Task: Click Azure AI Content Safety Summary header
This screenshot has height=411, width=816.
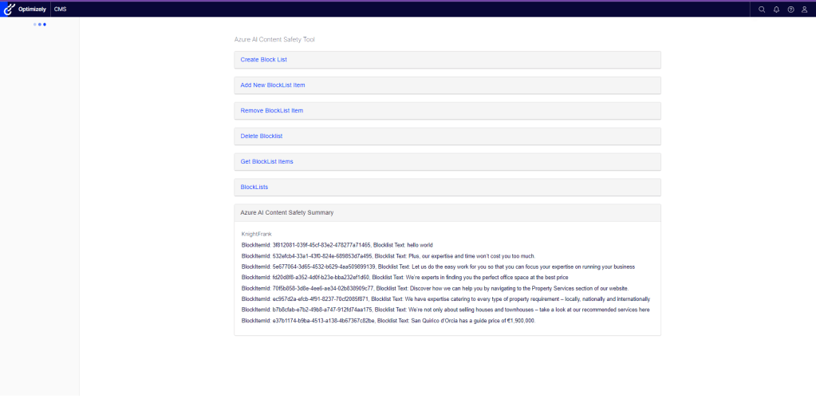Action: click(286, 213)
